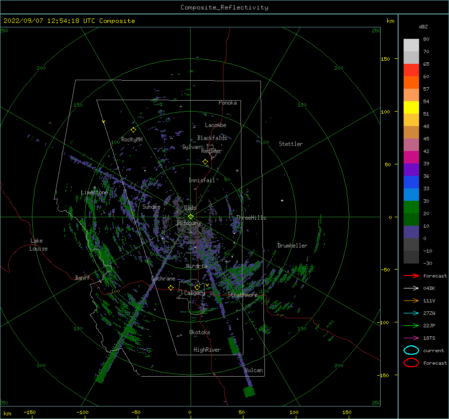Click the -100 tick on the right km axis
This screenshot has height=419, width=449.
pyautogui.click(x=383, y=322)
